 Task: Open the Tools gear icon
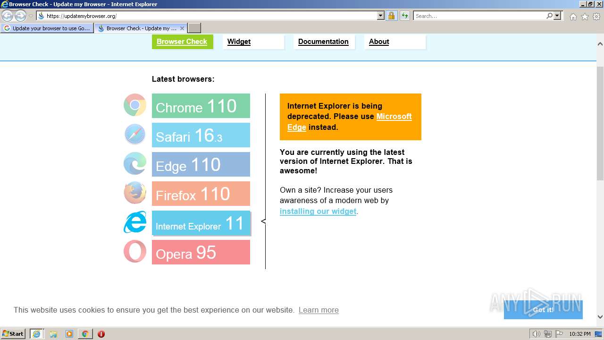596,17
